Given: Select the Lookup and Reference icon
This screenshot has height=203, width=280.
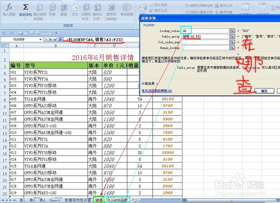Looking at the screenshot, I should [x=97, y=8].
